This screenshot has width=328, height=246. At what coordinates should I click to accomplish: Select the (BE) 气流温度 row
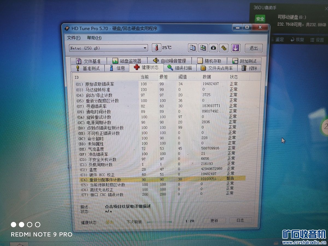coord(157,149)
